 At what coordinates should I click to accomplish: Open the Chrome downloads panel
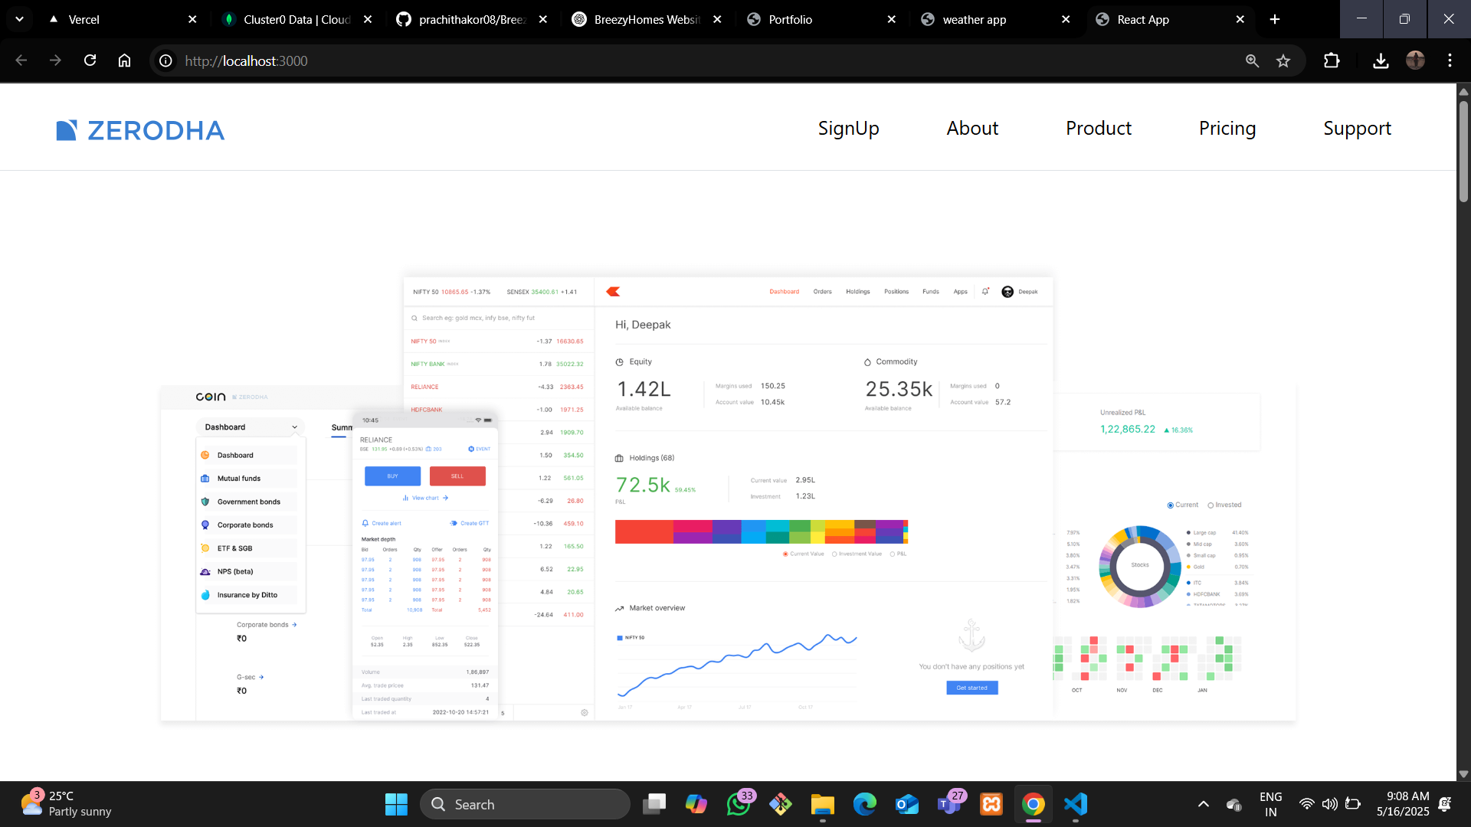[1381, 60]
